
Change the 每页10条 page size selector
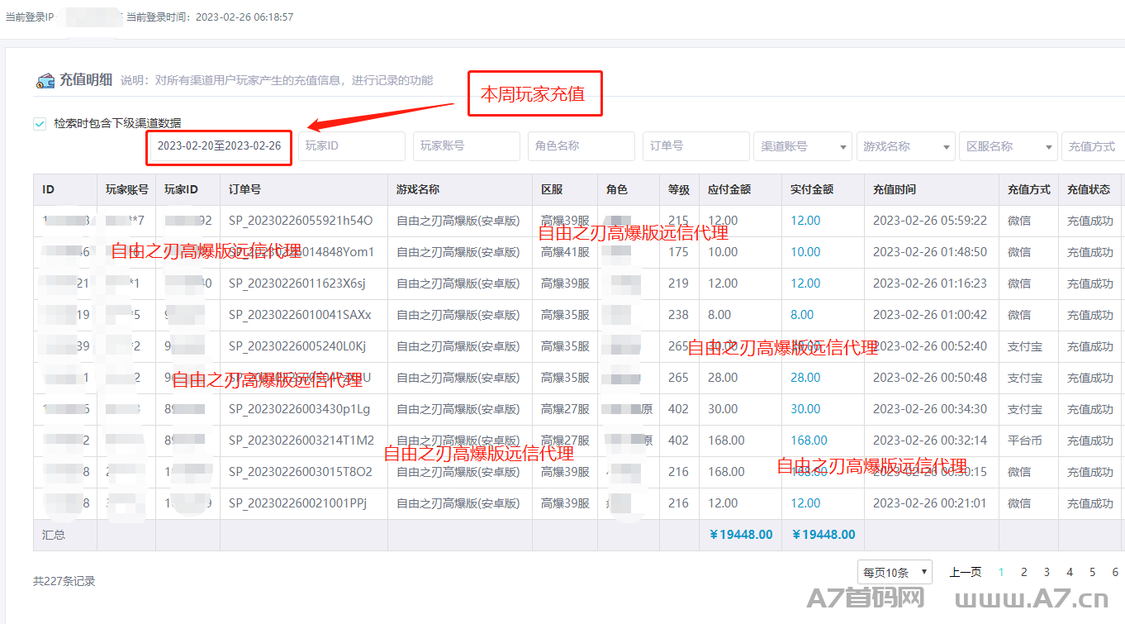tap(895, 572)
